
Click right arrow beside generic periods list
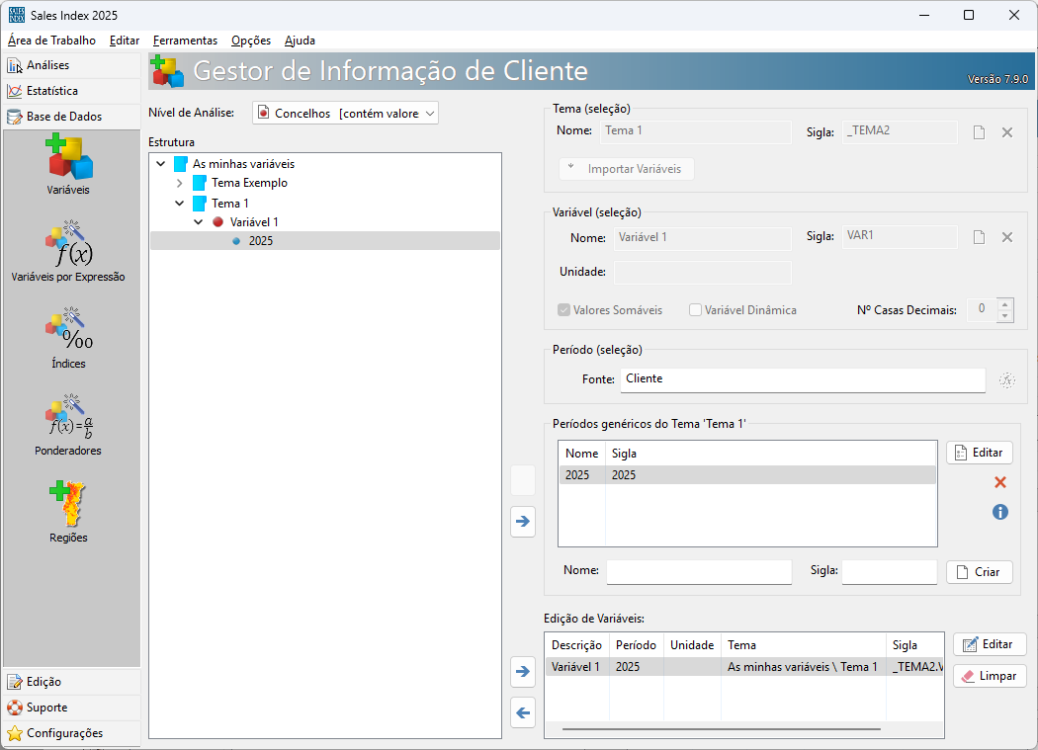click(523, 521)
